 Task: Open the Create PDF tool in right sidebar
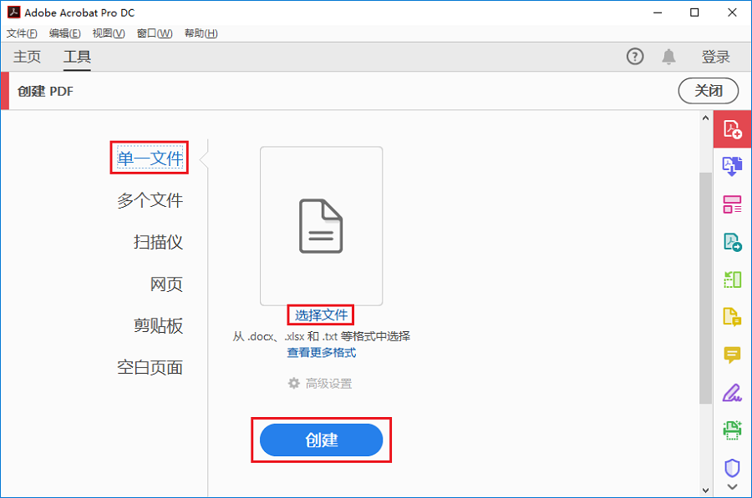tap(732, 129)
